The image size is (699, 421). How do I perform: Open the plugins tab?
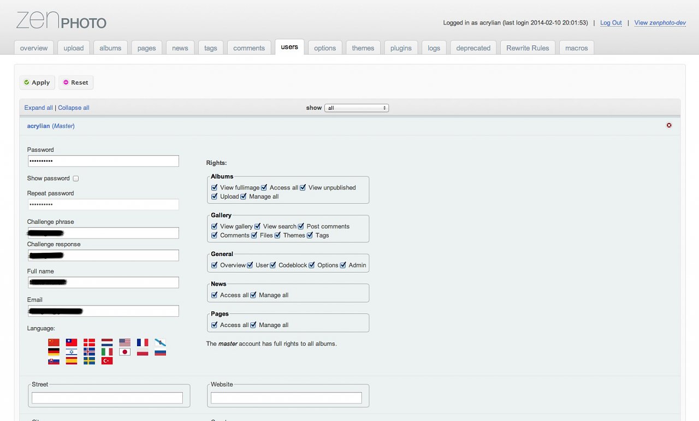tap(401, 48)
